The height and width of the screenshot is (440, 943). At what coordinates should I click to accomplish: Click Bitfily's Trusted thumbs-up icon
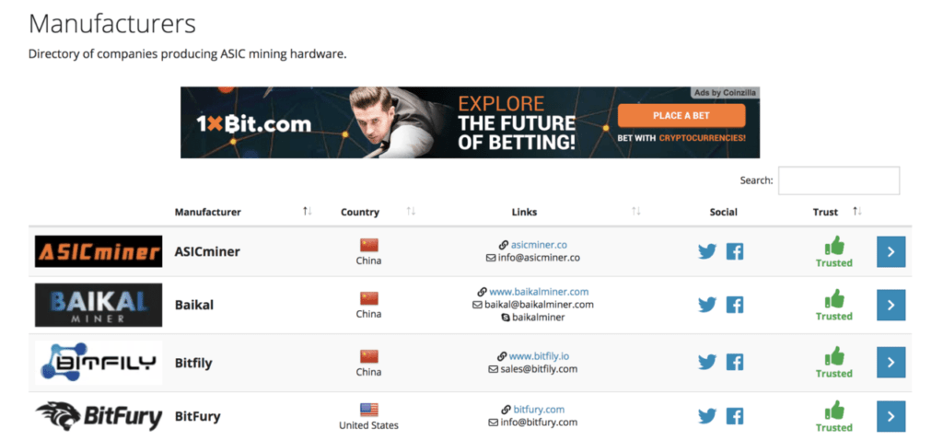(834, 356)
